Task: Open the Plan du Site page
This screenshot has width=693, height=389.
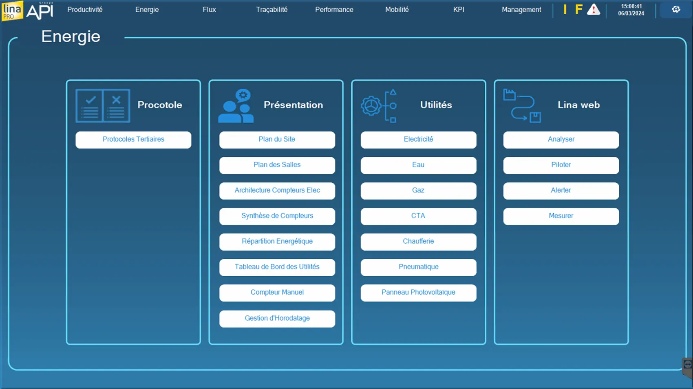Action: [x=277, y=140]
